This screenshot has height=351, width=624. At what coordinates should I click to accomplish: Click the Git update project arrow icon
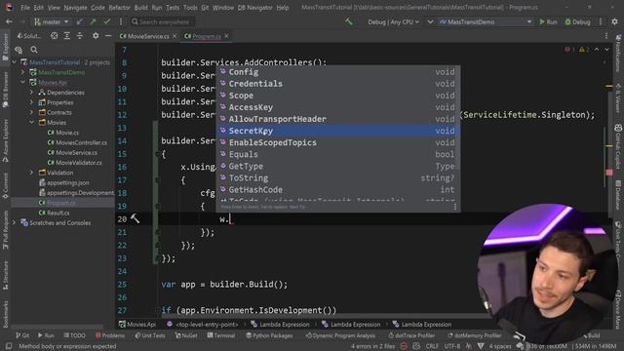tap(80, 21)
